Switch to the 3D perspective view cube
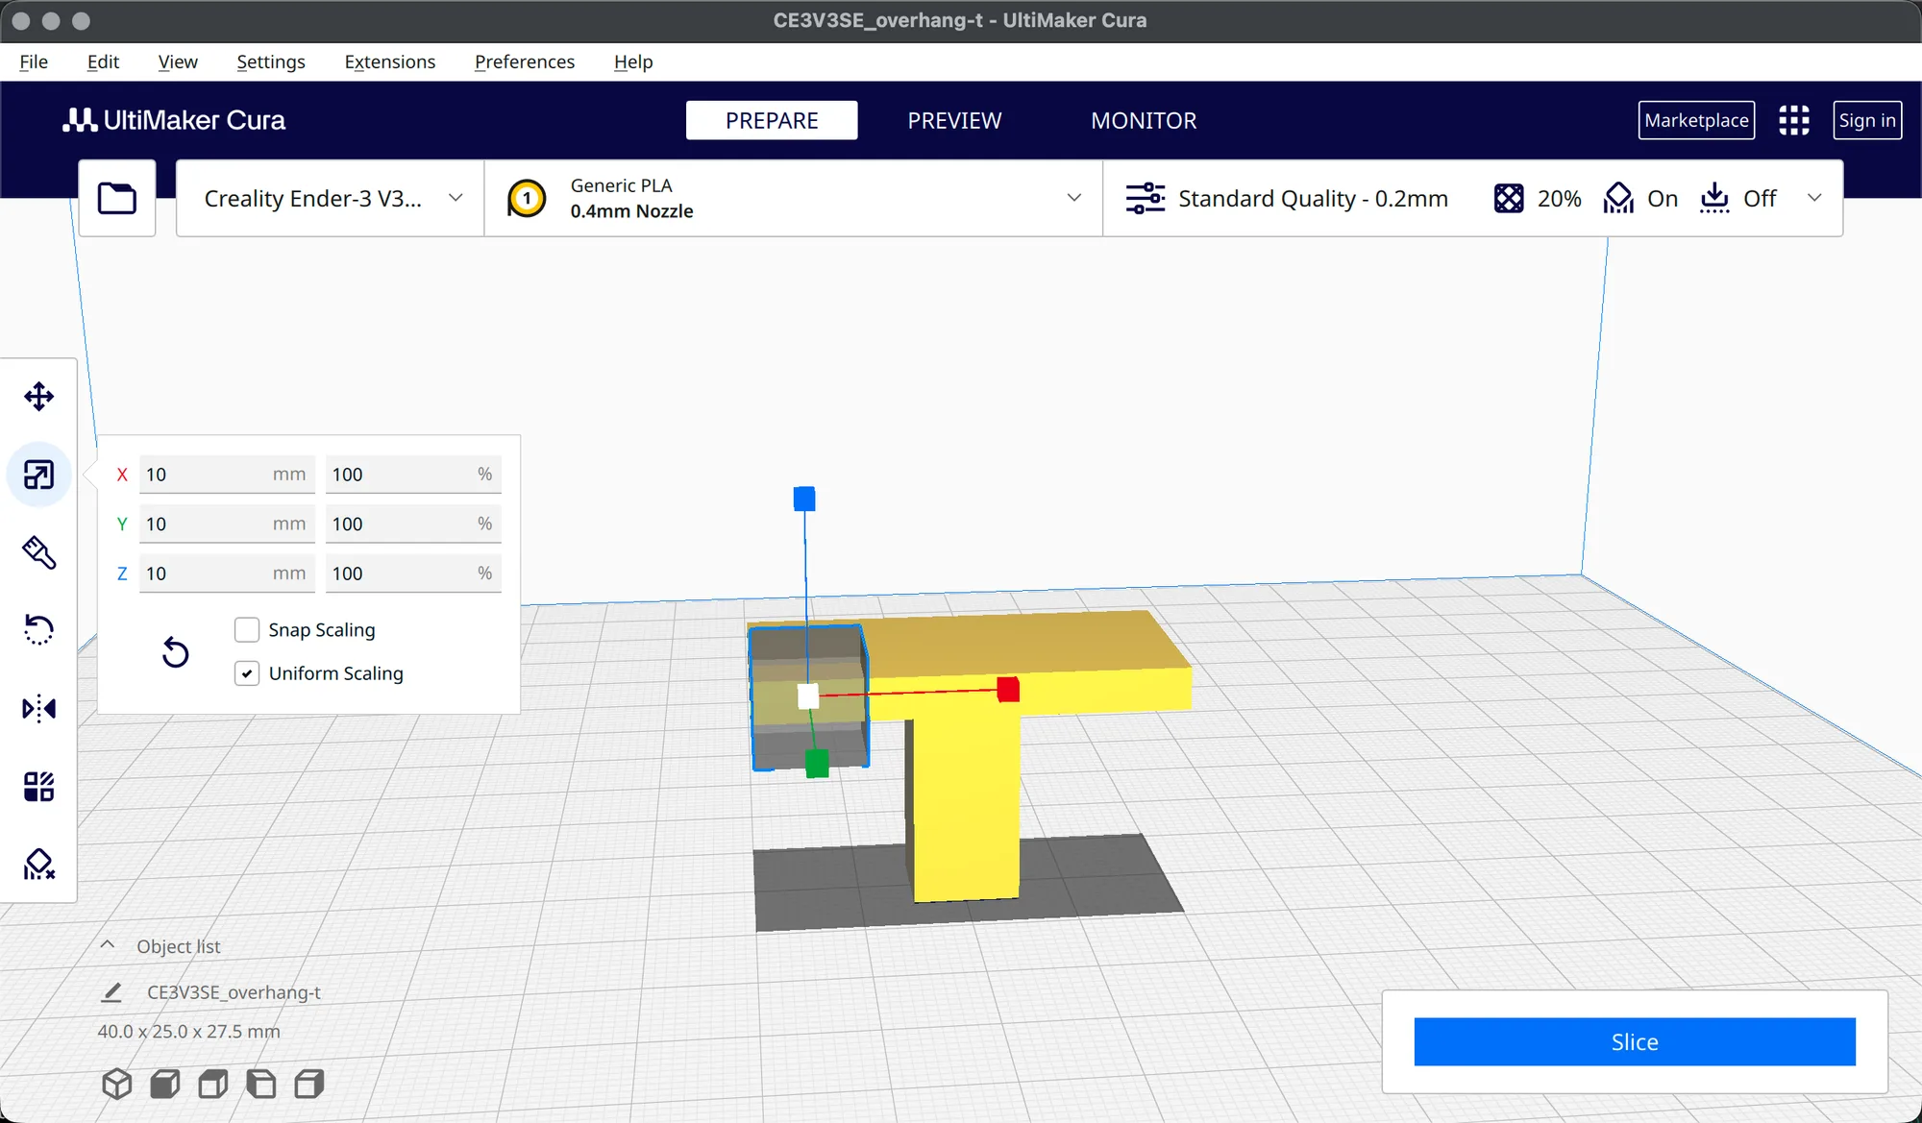This screenshot has width=1922, height=1123. (x=117, y=1084)
